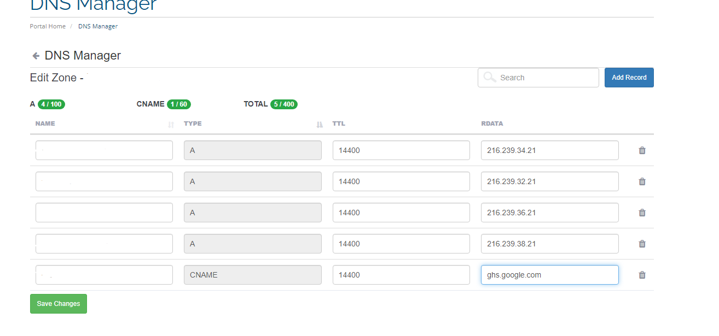
Task: Click the TOTAL 5 / 400 badge
Action: 284,104
